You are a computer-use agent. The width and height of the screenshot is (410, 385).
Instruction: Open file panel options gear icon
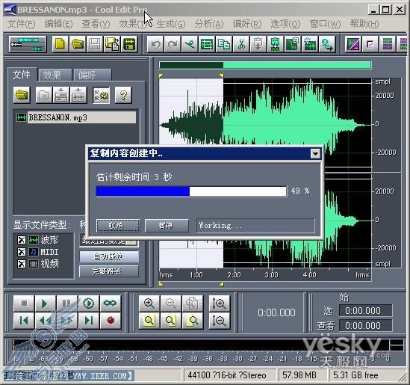point(101,95)
